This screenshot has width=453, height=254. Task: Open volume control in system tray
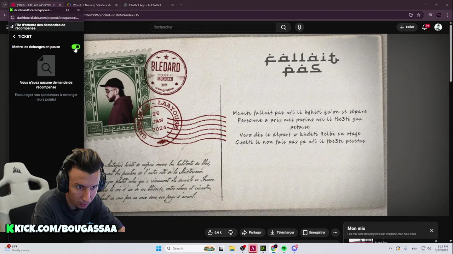coord(429,248)
